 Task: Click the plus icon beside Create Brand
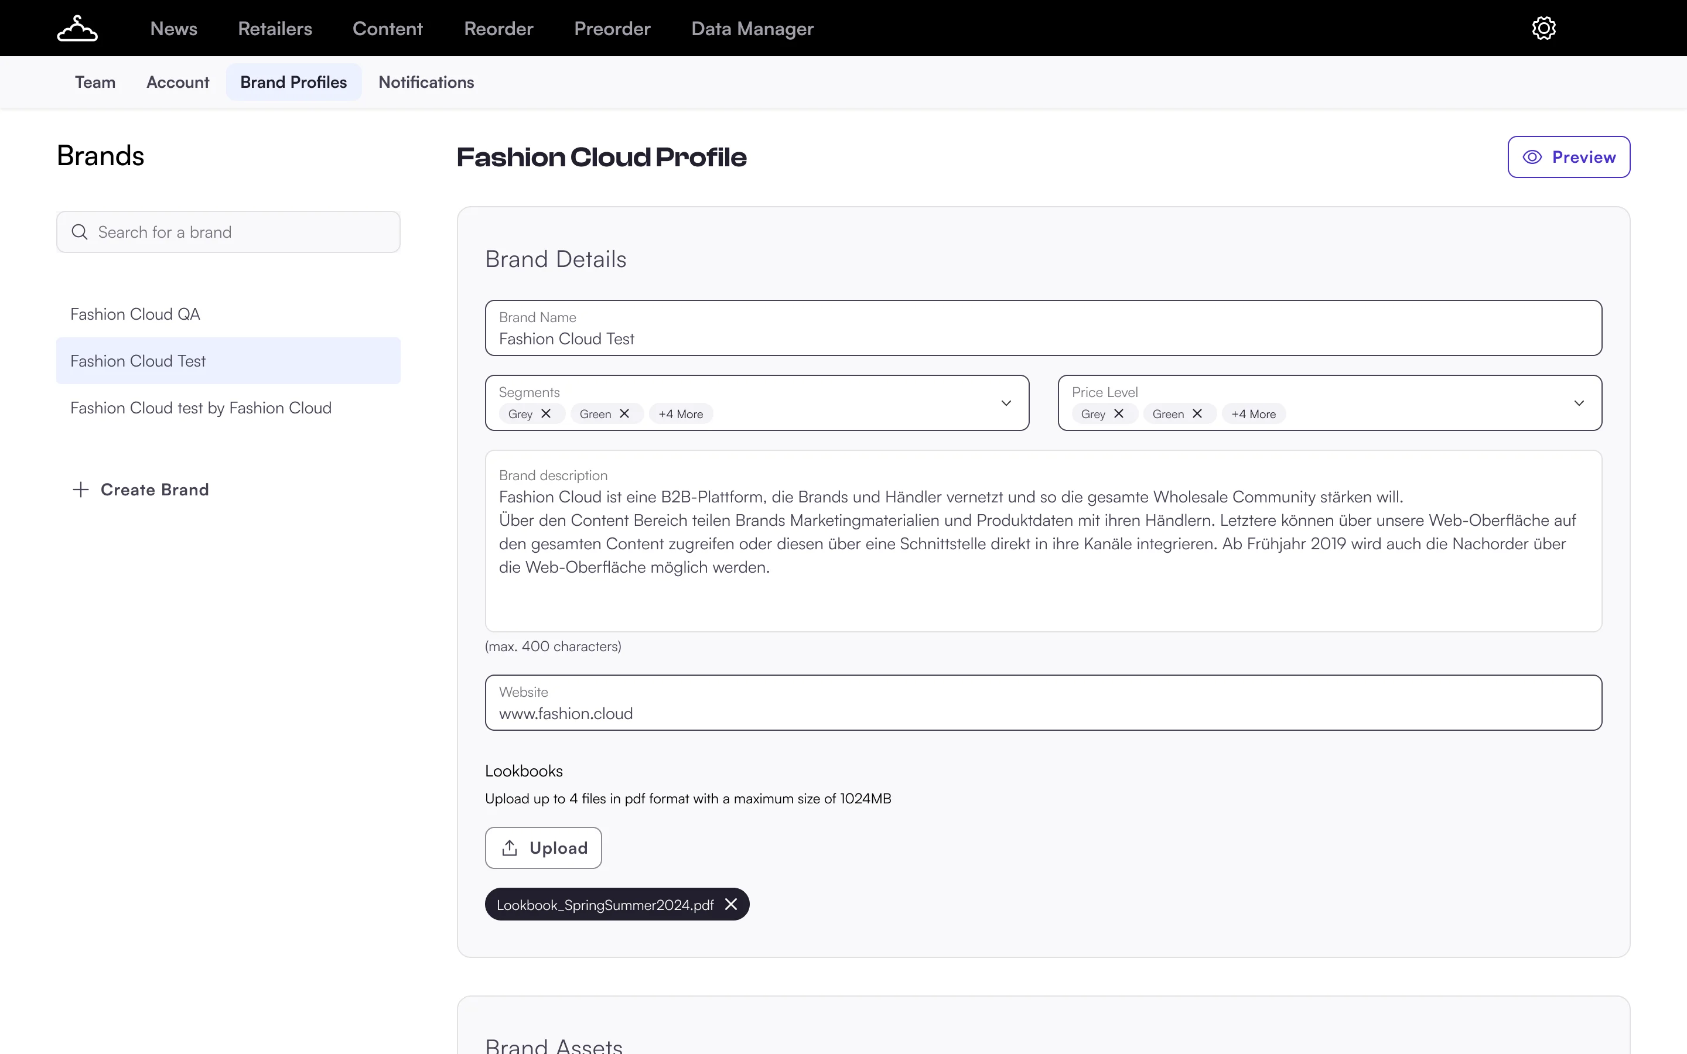pos(81,490)
